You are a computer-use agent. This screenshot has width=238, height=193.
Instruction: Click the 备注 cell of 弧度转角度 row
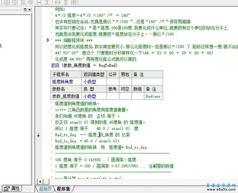pyautogui.click(x=147, y=82)
